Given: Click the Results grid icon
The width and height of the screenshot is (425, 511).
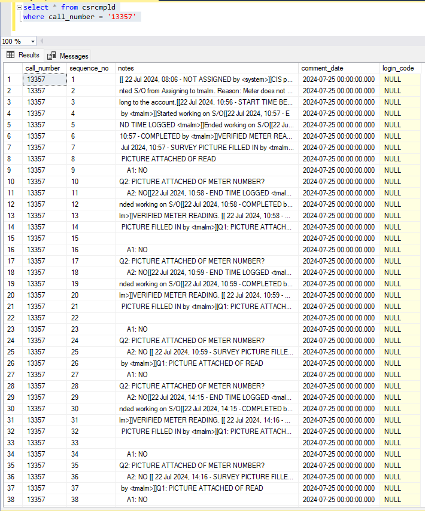Looking at the screenshot, I should [x=10, y=55].
